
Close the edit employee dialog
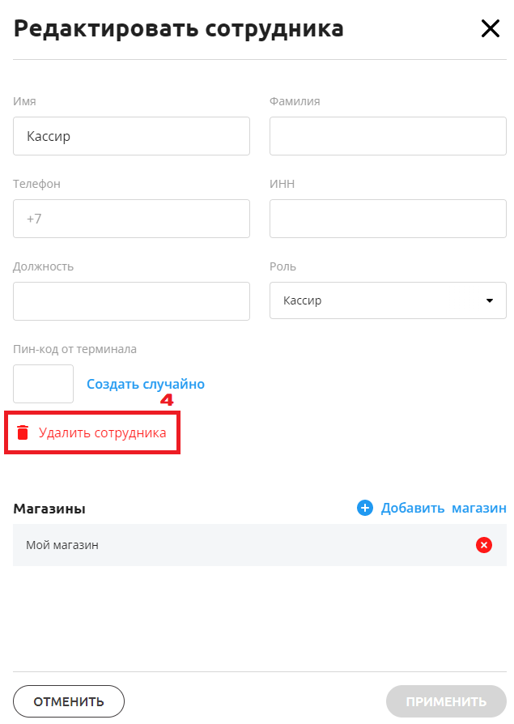pos(491,29)
